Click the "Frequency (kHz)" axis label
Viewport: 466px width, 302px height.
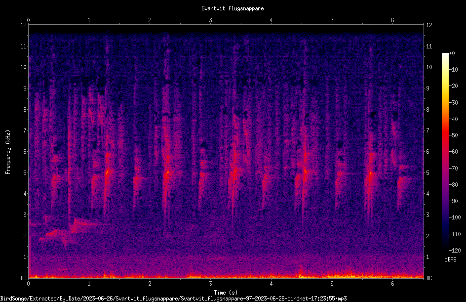(8, 152)
